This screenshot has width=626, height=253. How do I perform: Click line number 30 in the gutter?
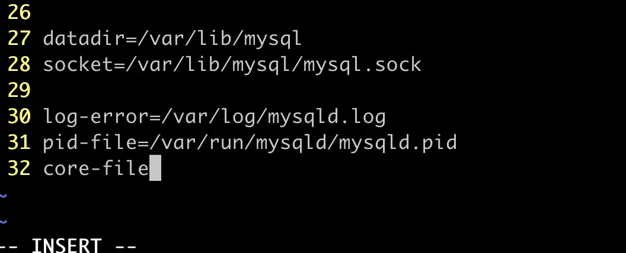tap(19, 116)
